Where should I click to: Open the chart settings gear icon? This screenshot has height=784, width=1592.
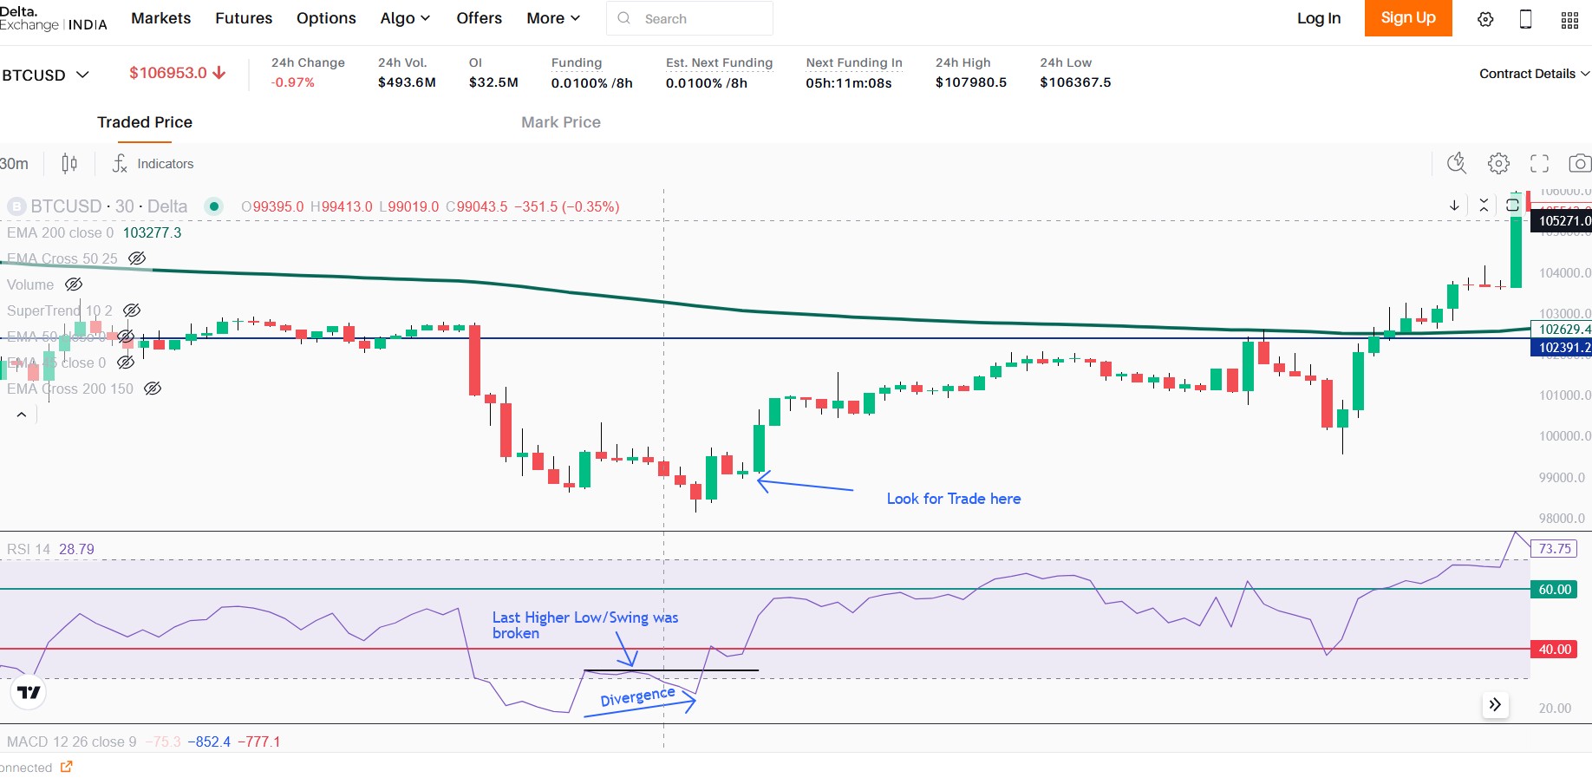[x=1498, y=163]
